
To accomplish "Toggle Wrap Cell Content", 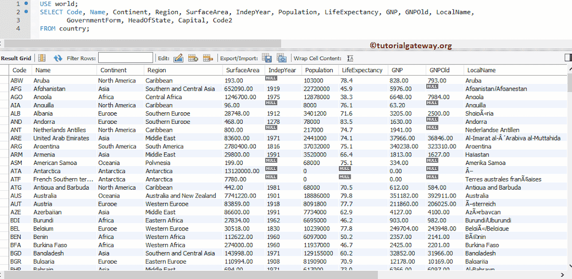I will (x=350, y=58).
